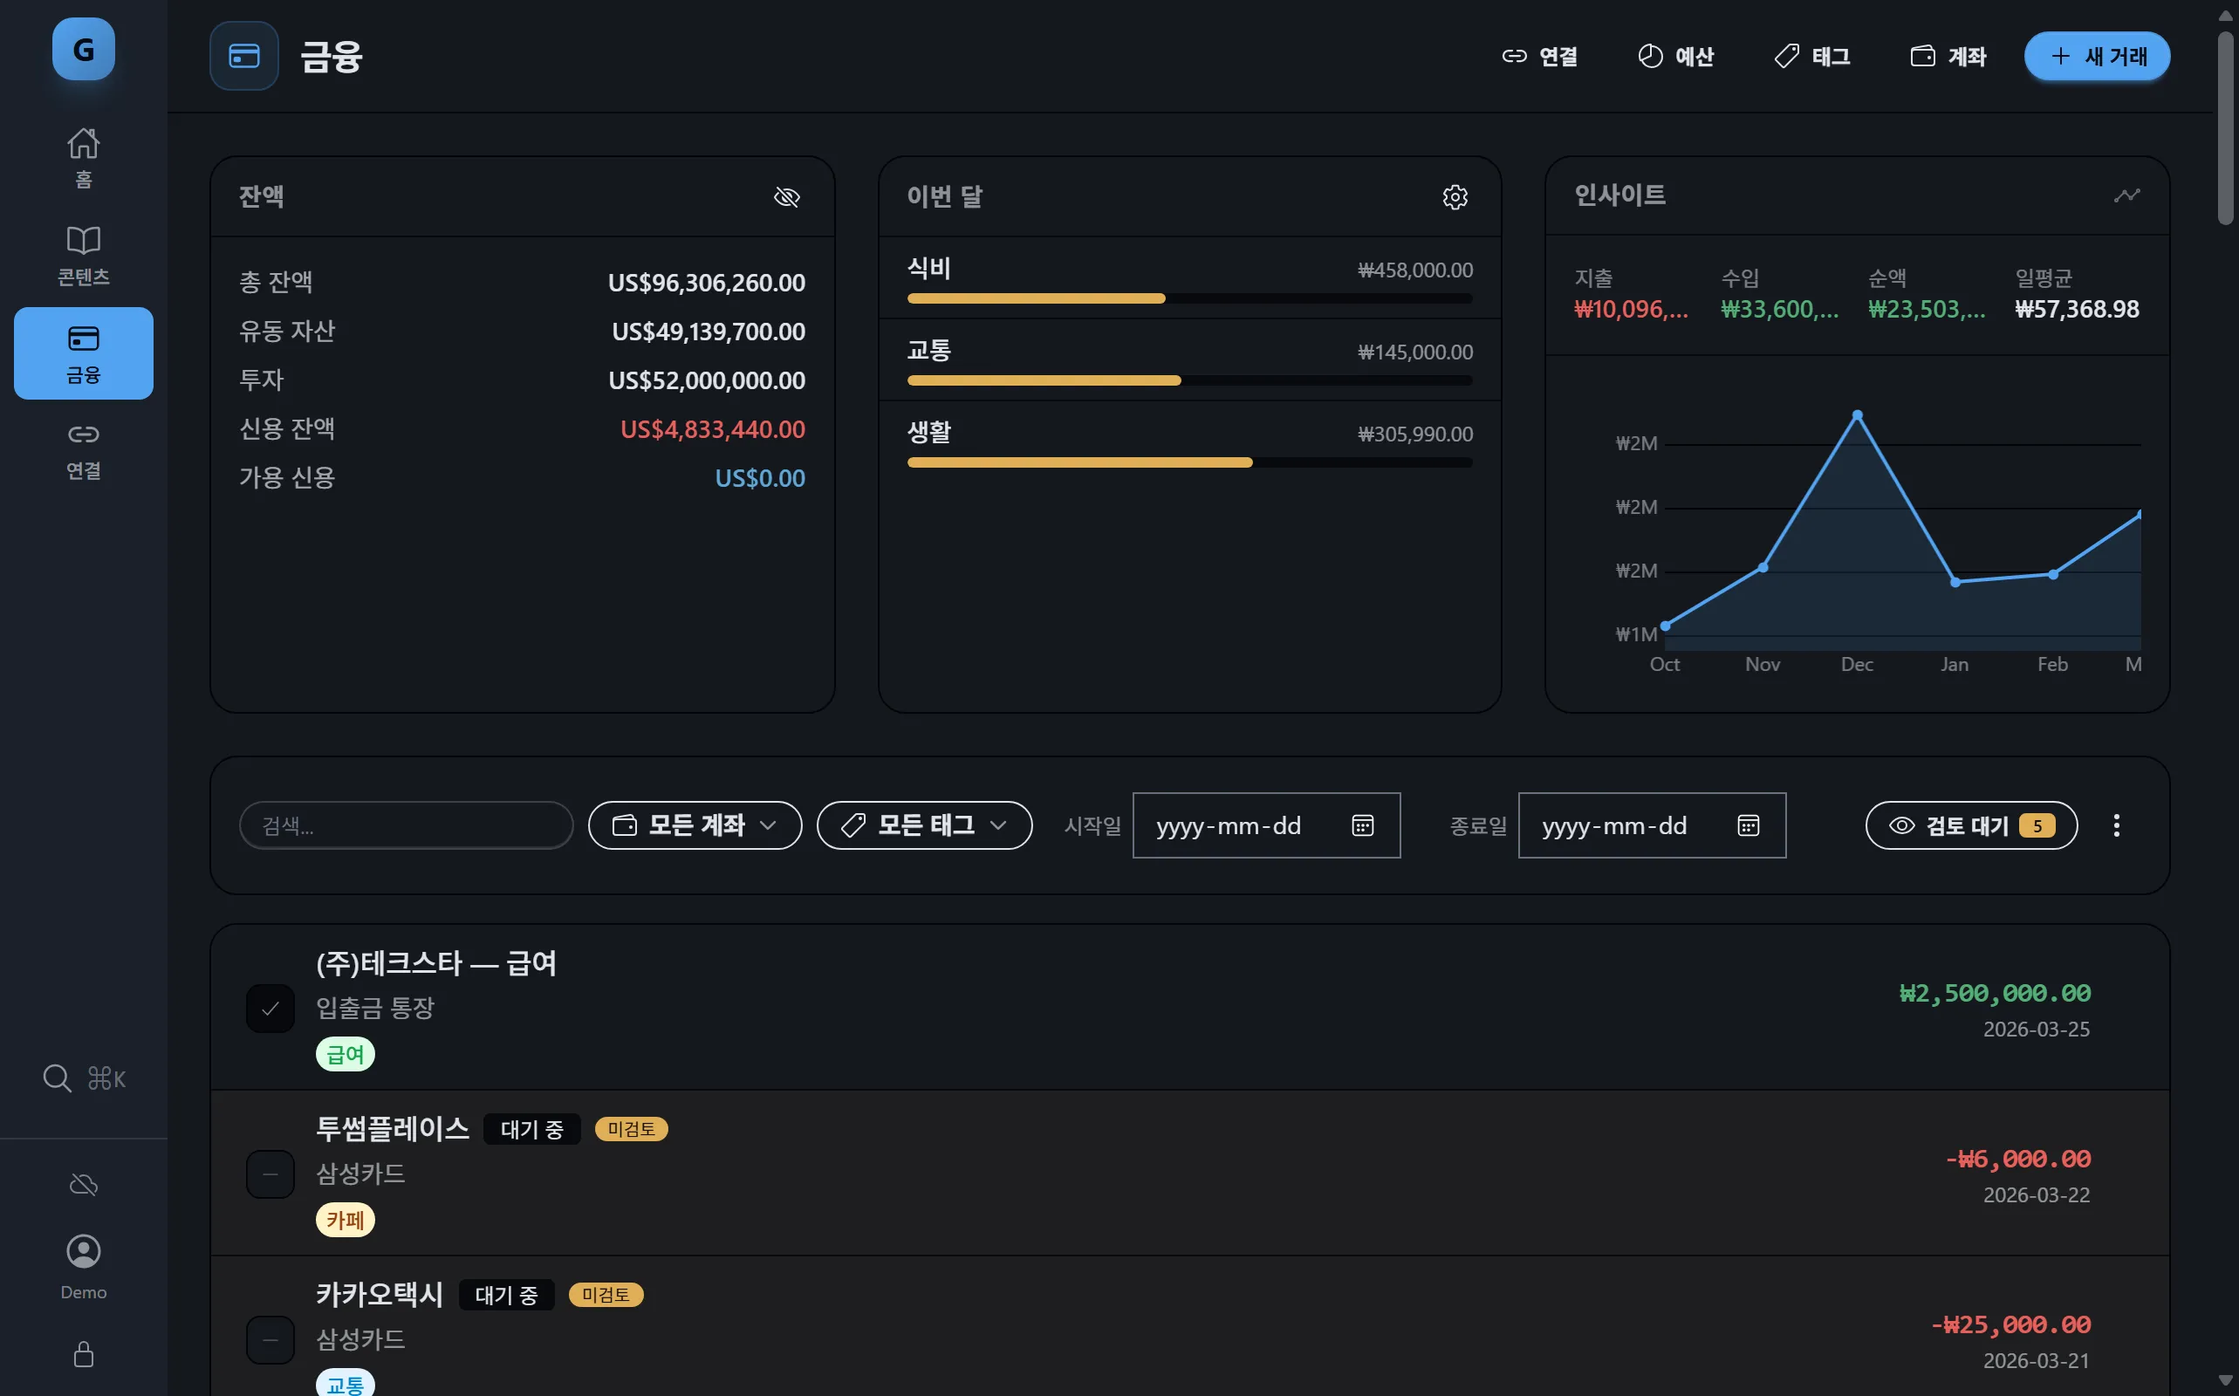Image resolution: width=2239 pixels, height=1396 pixels.
Task: Click the 새 거래 button
Action: [x=2096, y=55]
